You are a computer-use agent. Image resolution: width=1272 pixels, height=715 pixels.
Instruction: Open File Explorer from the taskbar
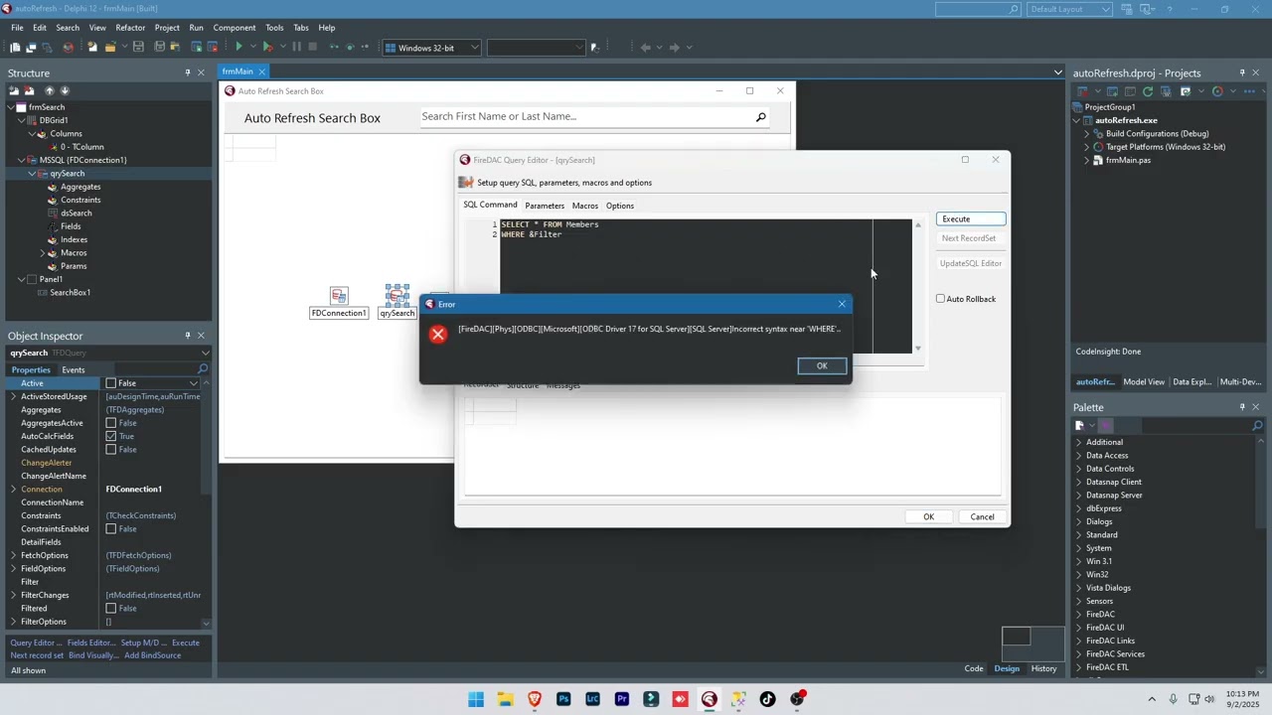click(505, 699)
